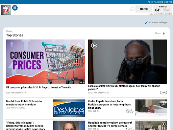Viewport: 173px width, 130px height.
Task: Open the round blue menu icon
Action: pyautogui.click(x=15, y=8)
